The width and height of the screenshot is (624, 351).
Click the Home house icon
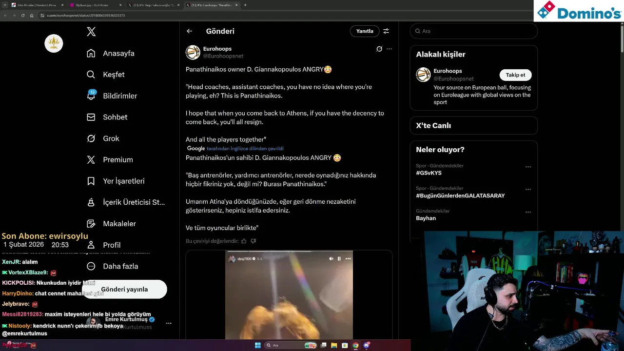(x=91, y=53)
